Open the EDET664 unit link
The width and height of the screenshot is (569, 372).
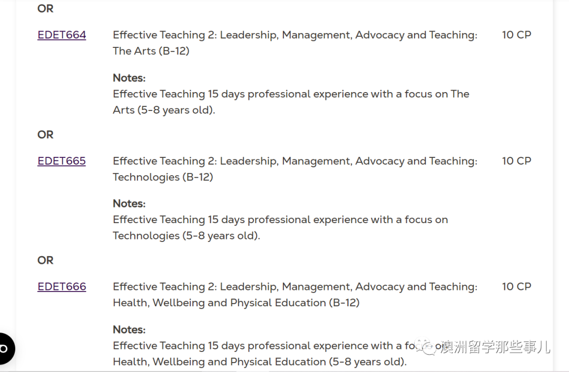pyautogui.click(x=62, y=35)
